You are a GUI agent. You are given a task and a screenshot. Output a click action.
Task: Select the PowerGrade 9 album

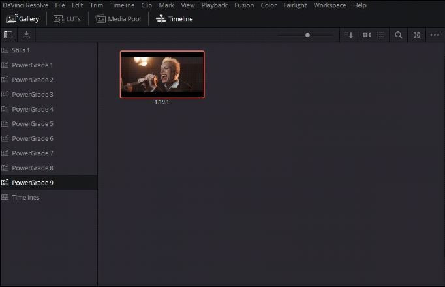(x=49, y=183)
